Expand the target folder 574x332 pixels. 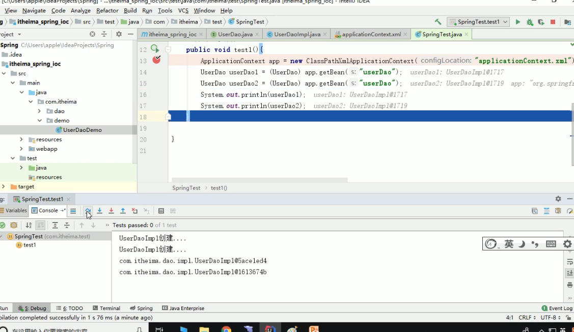3,187
